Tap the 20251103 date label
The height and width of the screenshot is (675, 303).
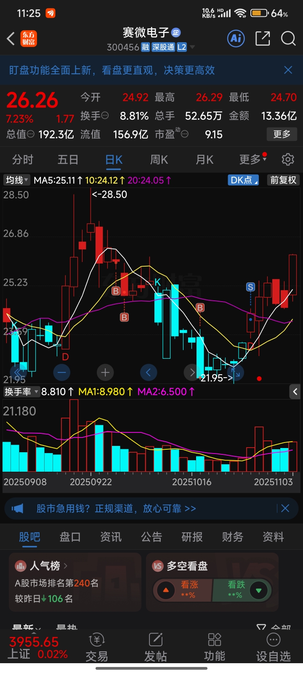[x=273, y=482]
